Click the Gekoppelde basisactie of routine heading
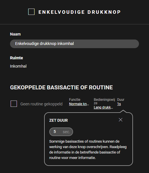 click(61, 87)
